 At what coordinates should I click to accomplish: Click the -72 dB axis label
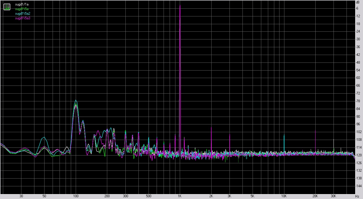(358, 94)
